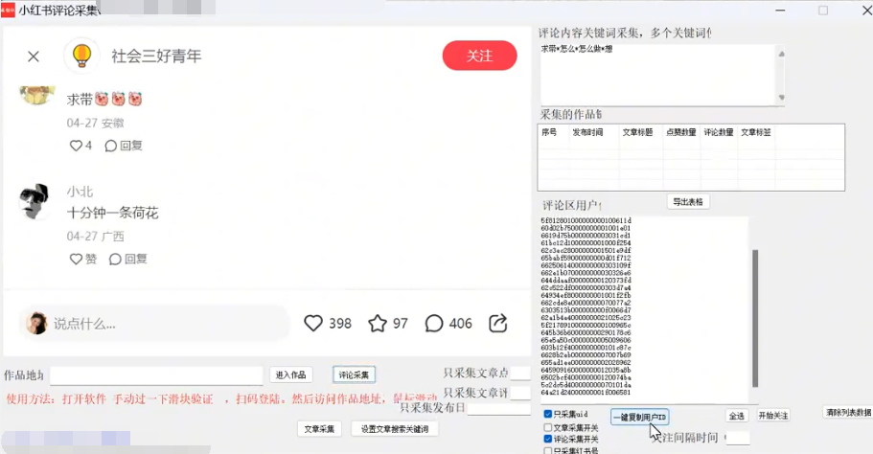Toggle the 只采集uid checkbox
Viewport: 873px width, 454px height.
pyautogui.click(x=548, y=414)
